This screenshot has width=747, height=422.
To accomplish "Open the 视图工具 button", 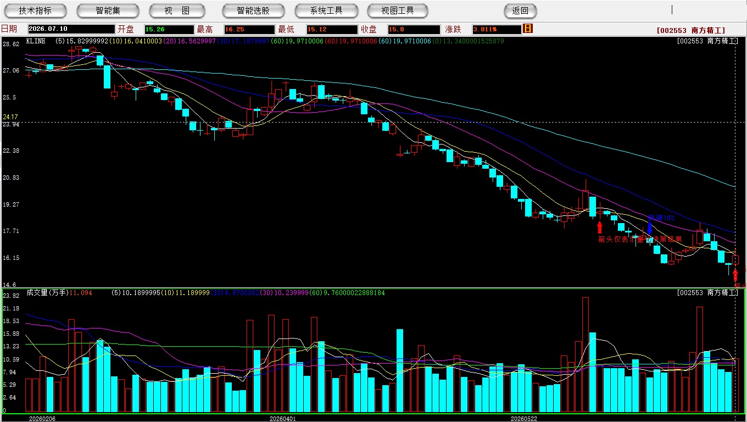I will point(398,10).
